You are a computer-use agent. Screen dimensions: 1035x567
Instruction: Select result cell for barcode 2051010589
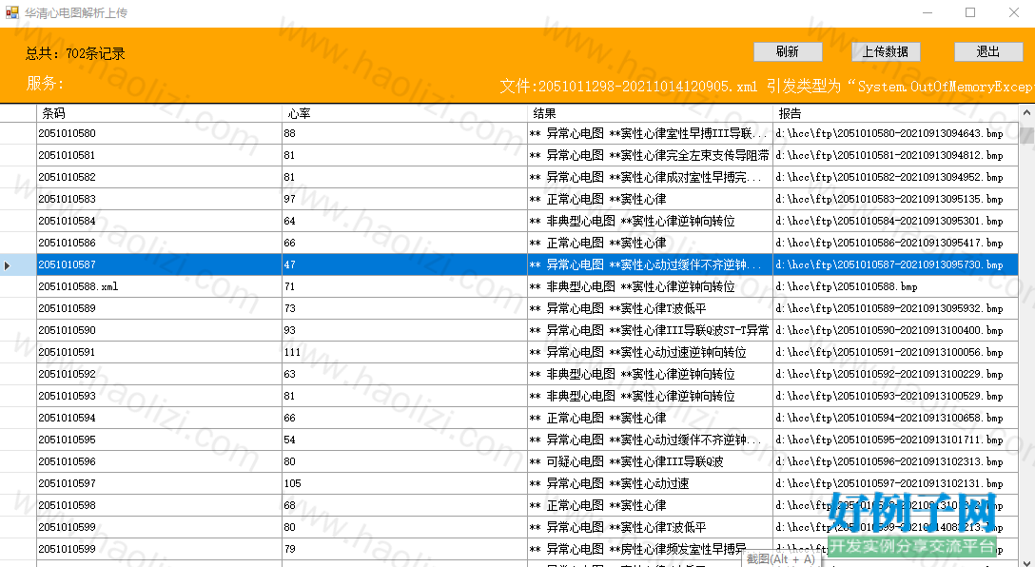650,308
